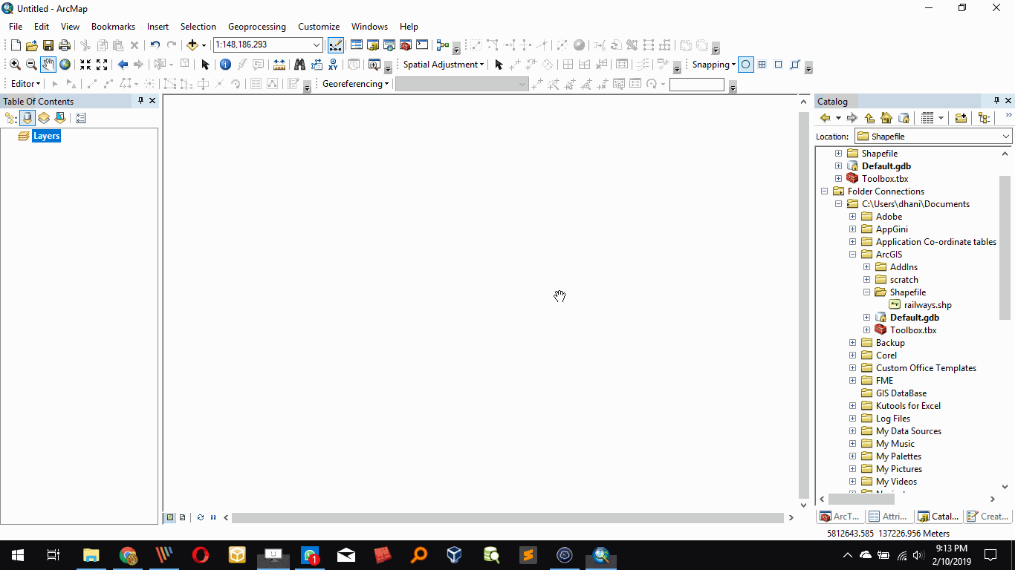Switch TOC to List By Selection
The height and width of the screenshot is (570, 1015).
(60, 118)
